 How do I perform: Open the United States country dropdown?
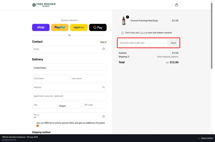69,67
